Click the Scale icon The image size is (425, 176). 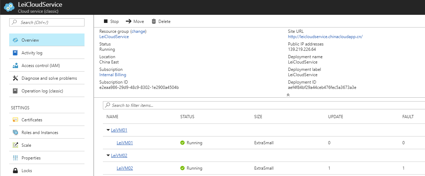[x=15, y=145]
